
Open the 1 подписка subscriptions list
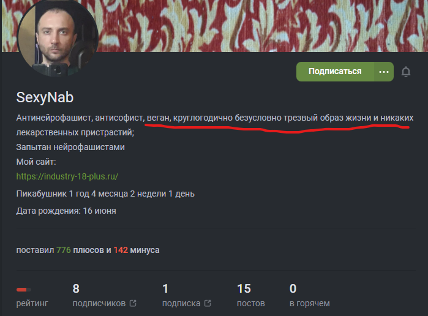[186, 296]
